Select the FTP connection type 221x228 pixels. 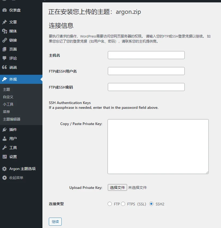110,204
